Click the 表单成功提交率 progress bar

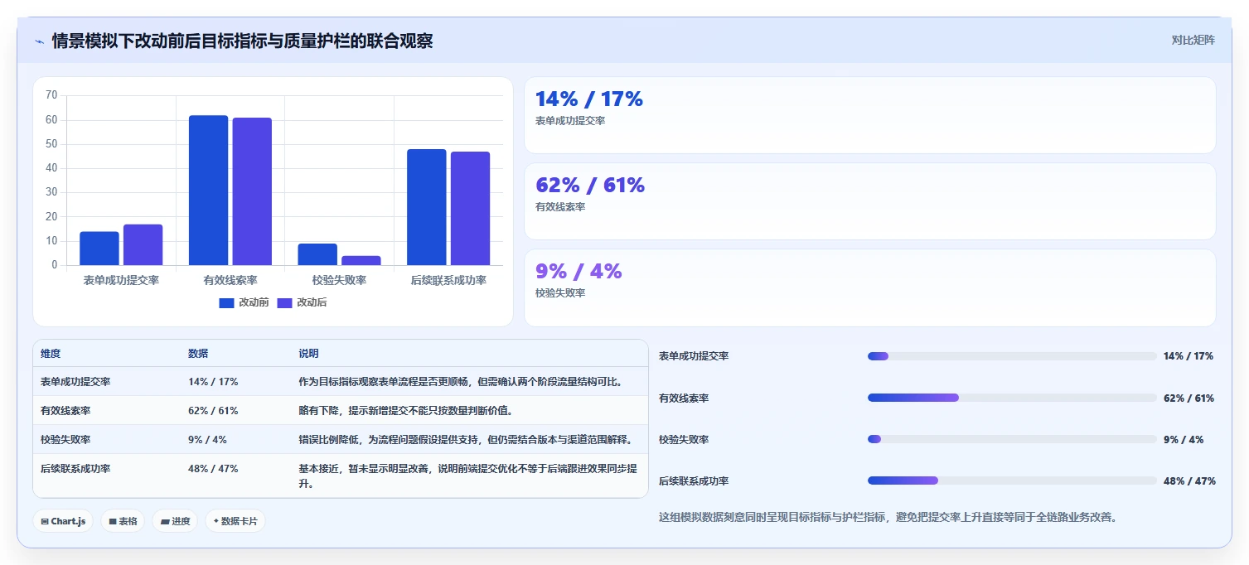(1012, 356)
